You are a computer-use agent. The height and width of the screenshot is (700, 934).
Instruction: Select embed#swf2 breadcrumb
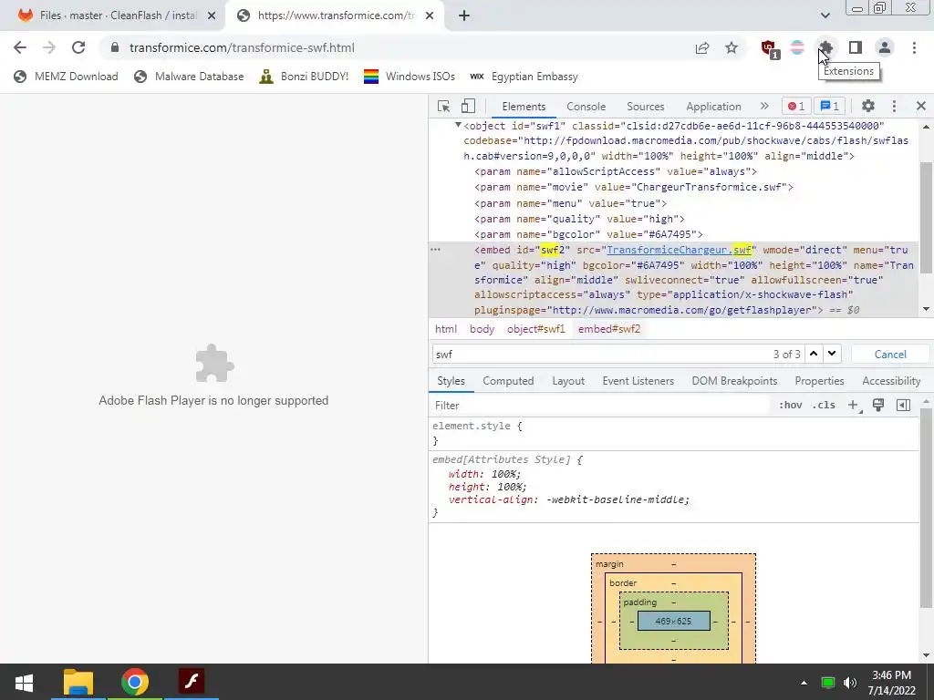click(x=609, y=329)
